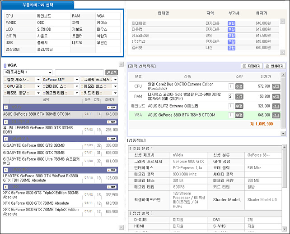Viewport: 290px width, 234px height.
Task: Click the 수정 button on the VGA row
Action: [x=239, y=115]
